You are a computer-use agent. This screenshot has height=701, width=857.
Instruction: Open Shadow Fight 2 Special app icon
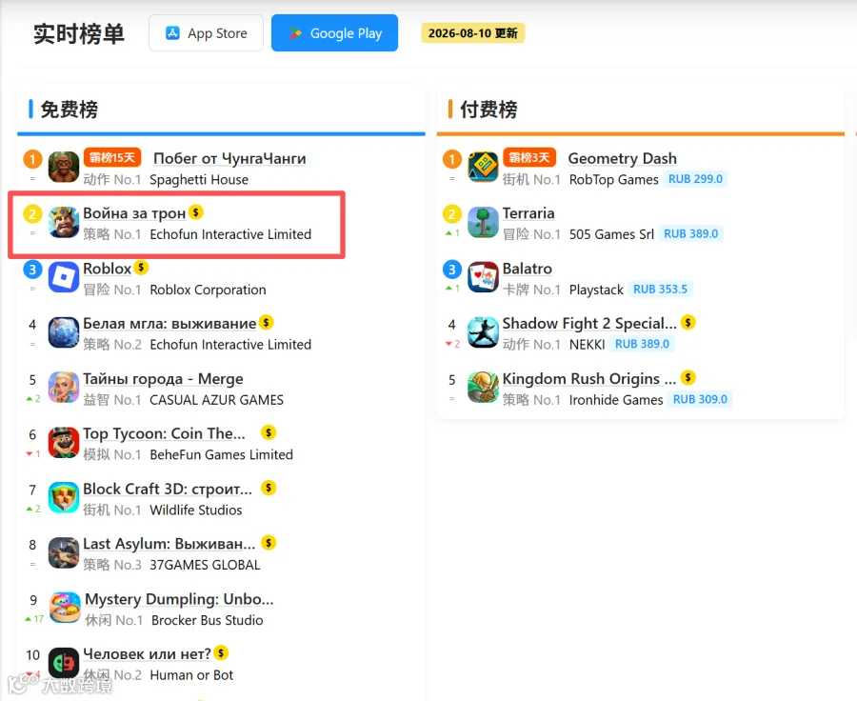(483, 332)
